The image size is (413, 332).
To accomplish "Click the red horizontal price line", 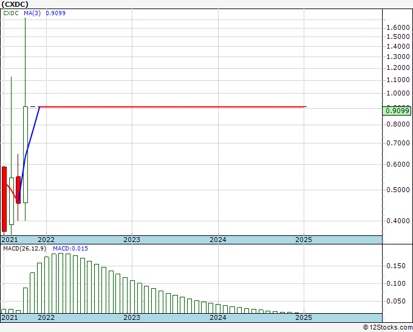I will [x=172, y=107].
